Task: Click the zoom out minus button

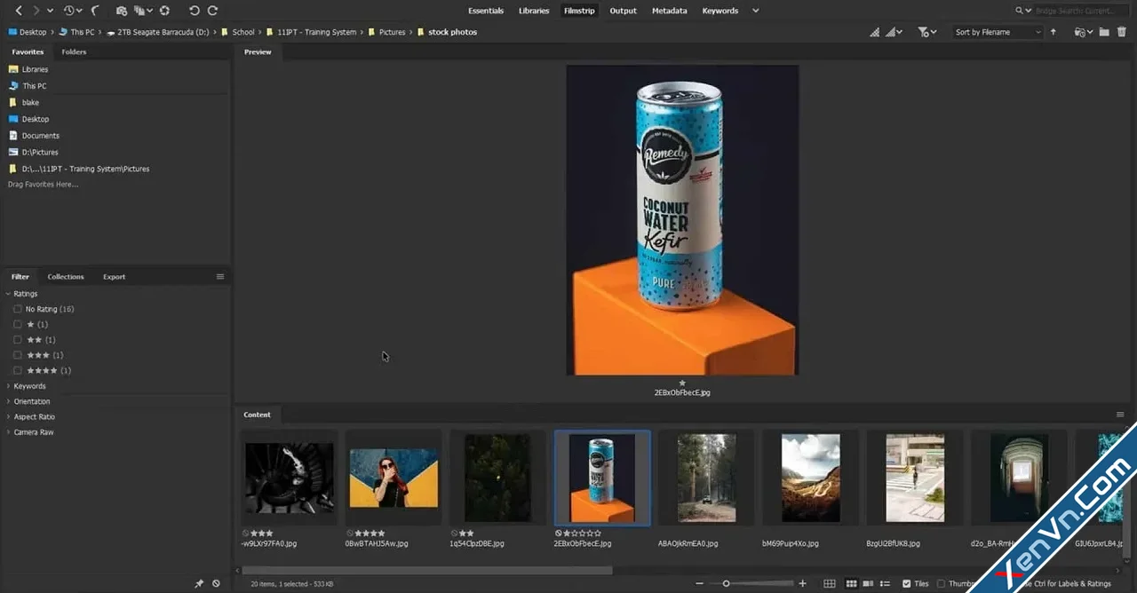Action: click(x=699, y=583)
